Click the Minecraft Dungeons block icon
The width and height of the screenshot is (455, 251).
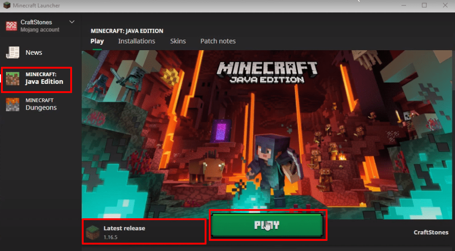(x=13, y=105)
